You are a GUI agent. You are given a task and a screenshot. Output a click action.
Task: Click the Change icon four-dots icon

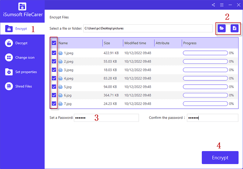point(9,58)
